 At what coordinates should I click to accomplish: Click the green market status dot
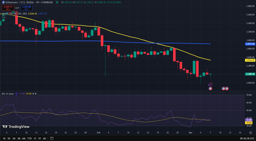click(x=57, y=2)
